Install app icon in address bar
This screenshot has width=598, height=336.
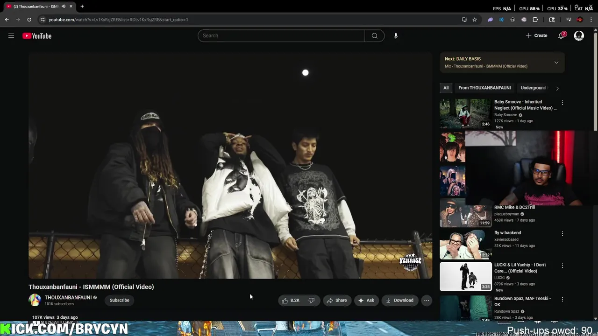pos(464,20)
